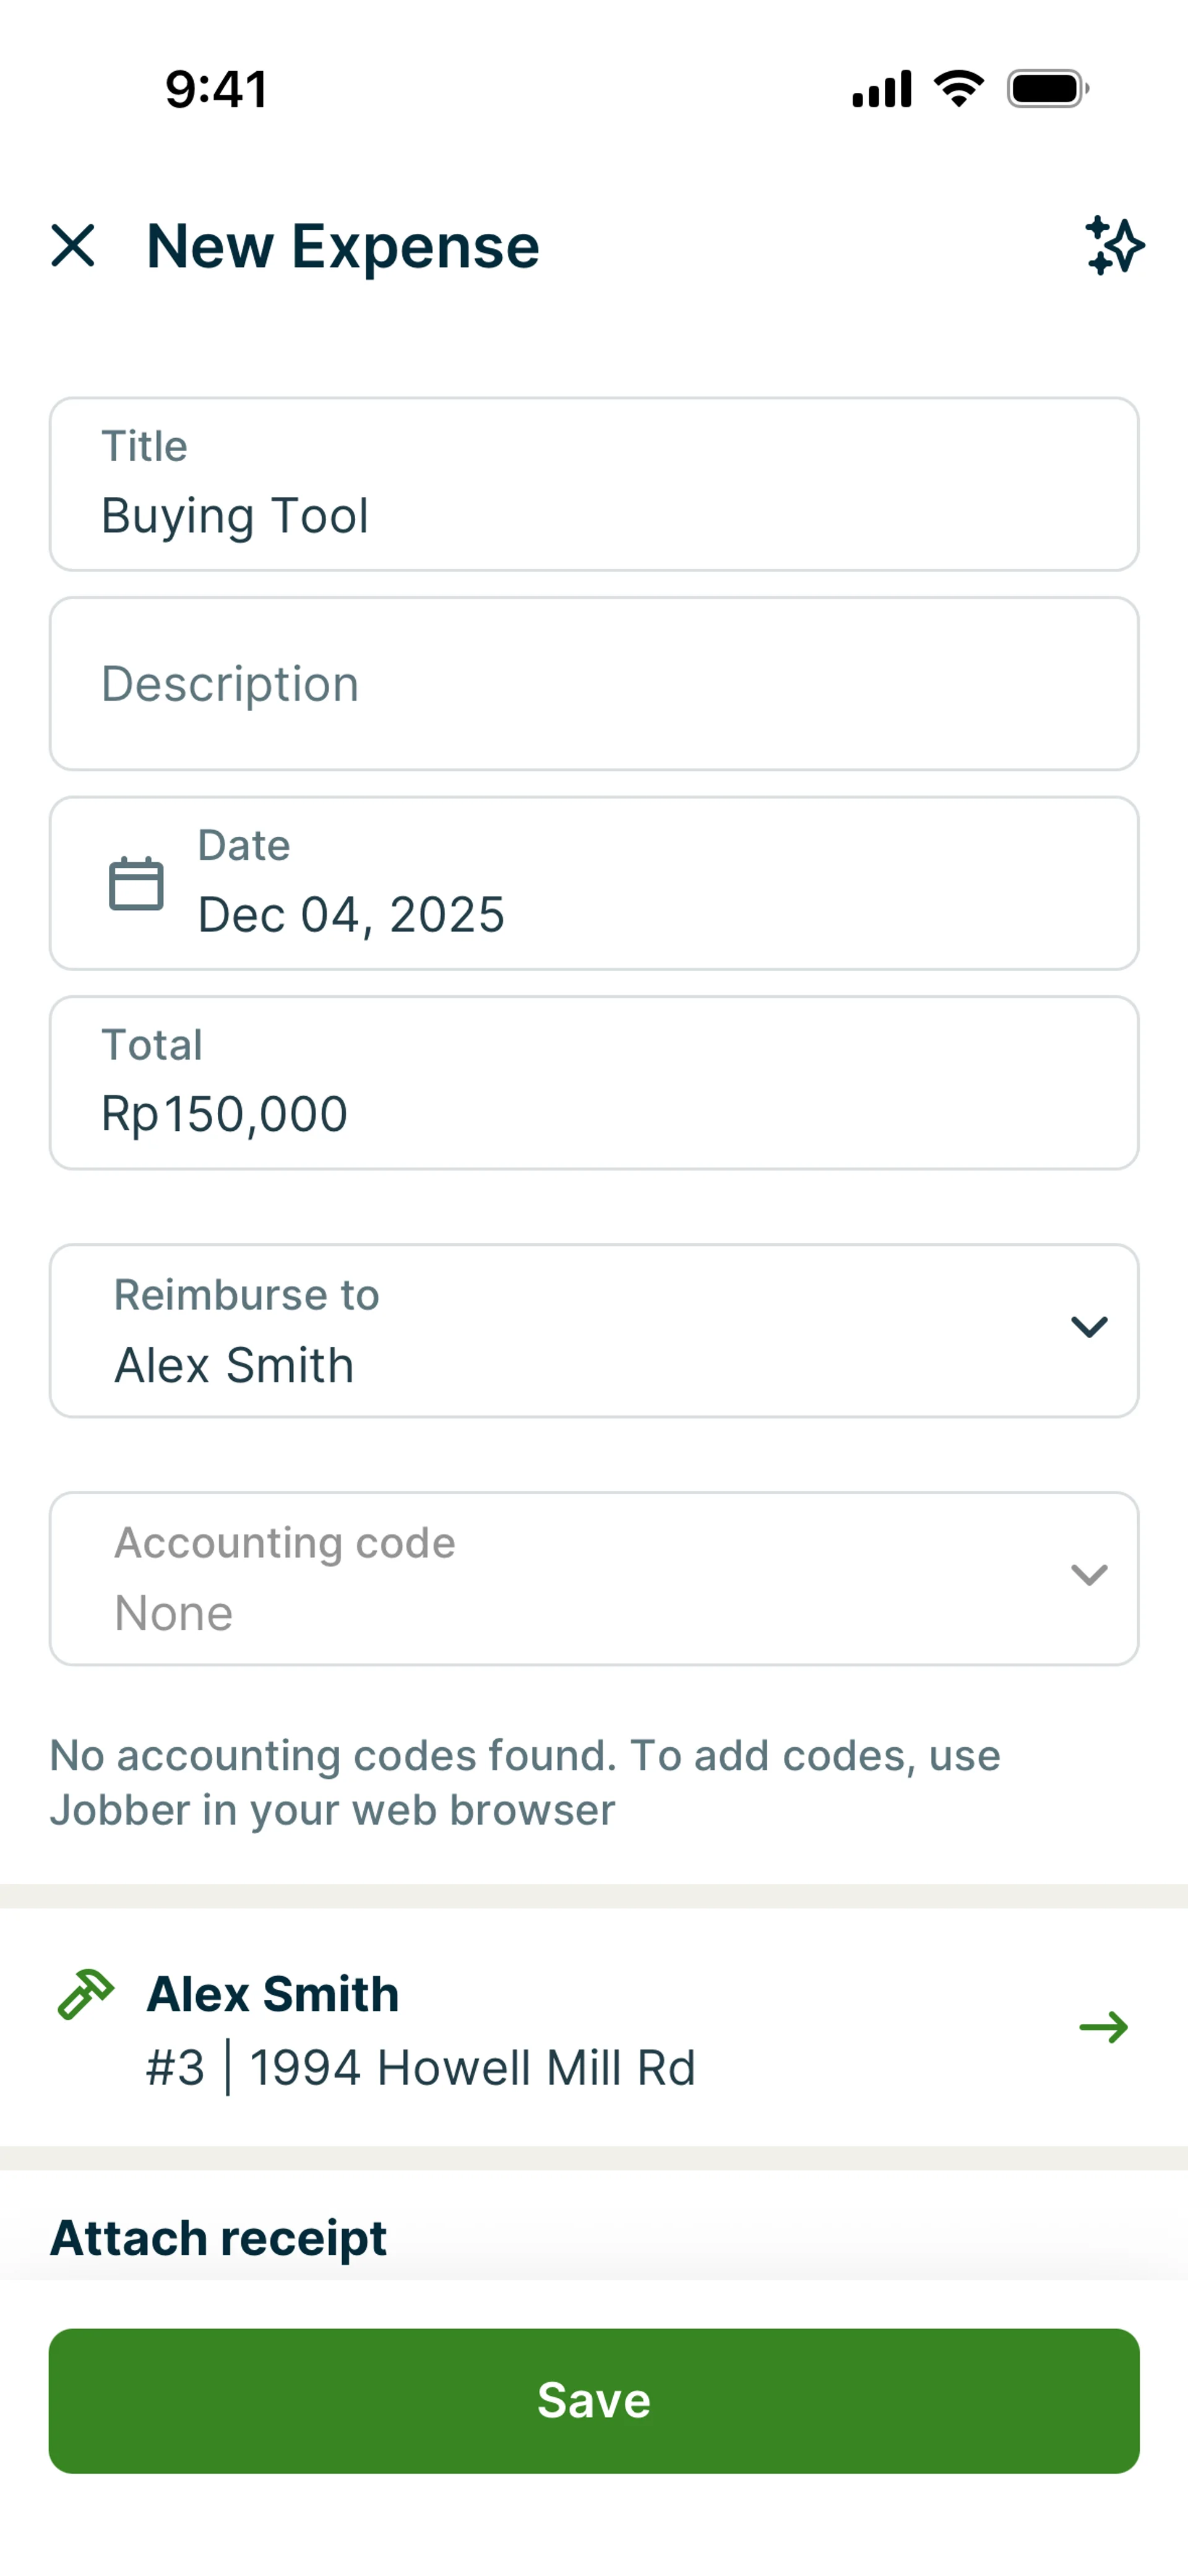Open linked job with green arrow
Viewport: 1188px width, 2576px height.
point(1103,2027)
